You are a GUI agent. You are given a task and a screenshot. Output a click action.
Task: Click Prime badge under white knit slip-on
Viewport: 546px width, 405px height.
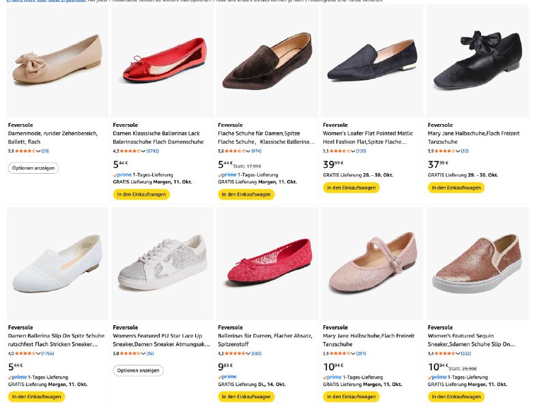(x=17, y=376)
